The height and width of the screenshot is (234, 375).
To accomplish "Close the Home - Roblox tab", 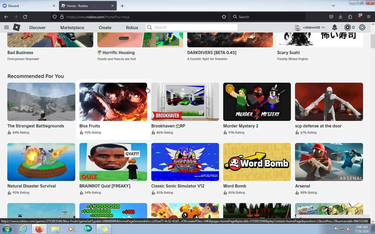I will pos(113,6).
